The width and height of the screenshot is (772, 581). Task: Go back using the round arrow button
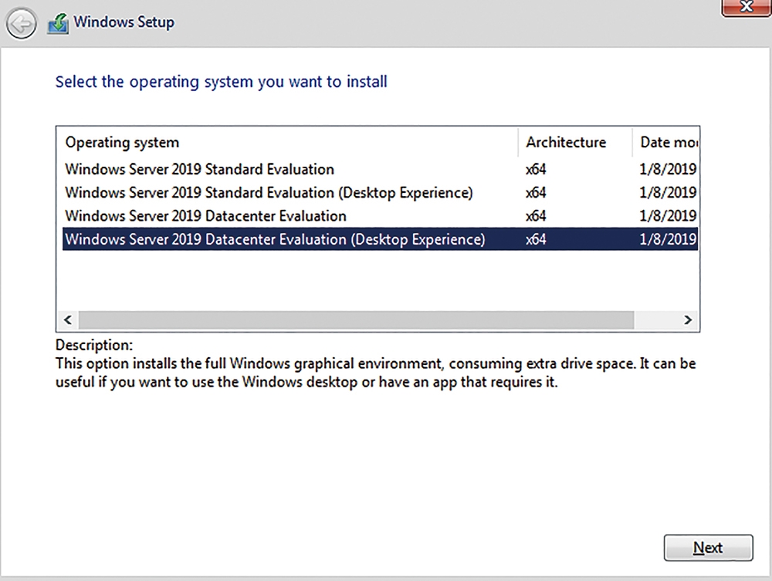coord(21,24)
